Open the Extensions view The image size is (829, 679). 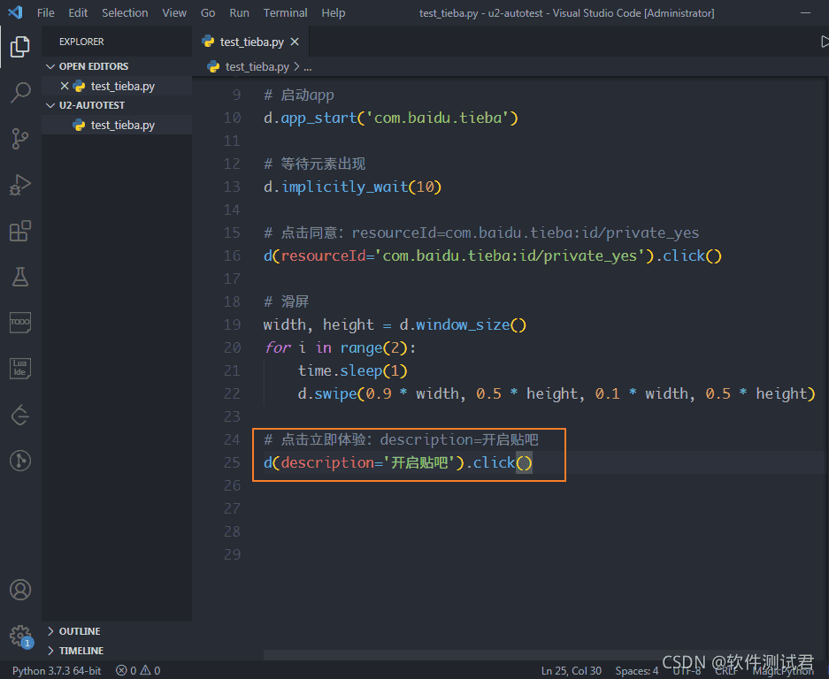point(19,231)
